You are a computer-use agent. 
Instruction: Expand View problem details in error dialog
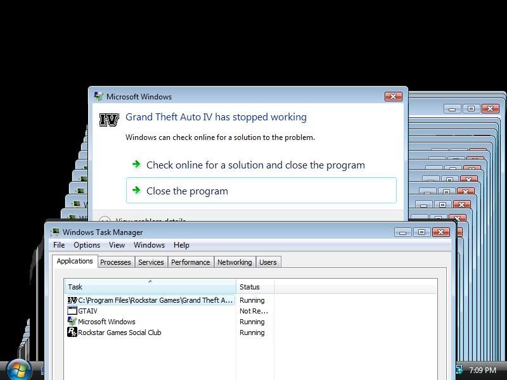(x=105, y=220)
